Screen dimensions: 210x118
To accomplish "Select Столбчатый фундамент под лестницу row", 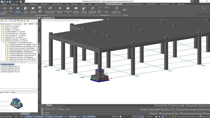I will [x=23, y=53].
